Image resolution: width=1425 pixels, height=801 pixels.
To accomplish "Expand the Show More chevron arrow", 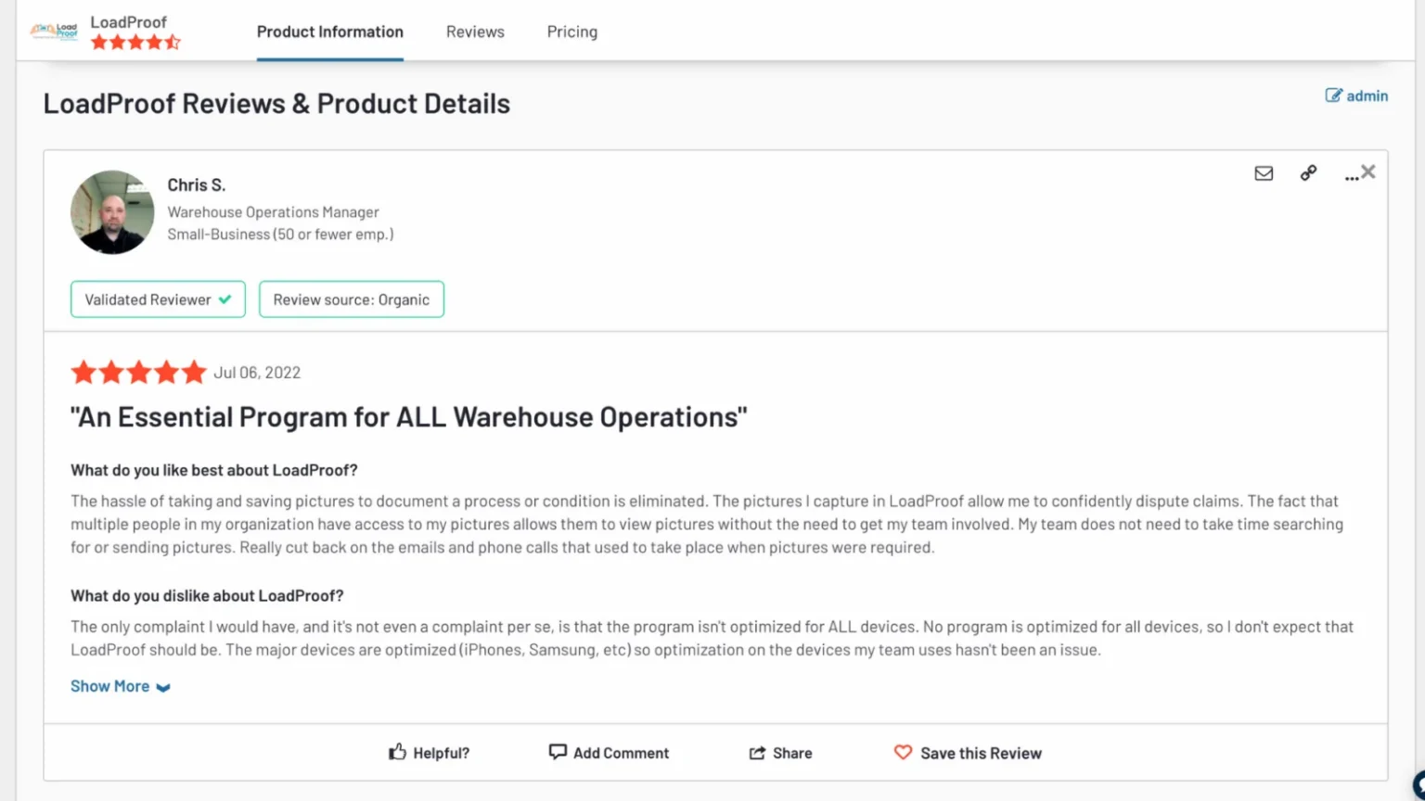I will (163, 687).
